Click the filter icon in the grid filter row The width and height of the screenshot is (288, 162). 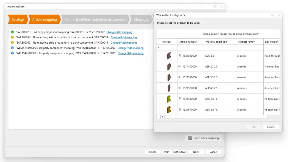coord(158,47)
